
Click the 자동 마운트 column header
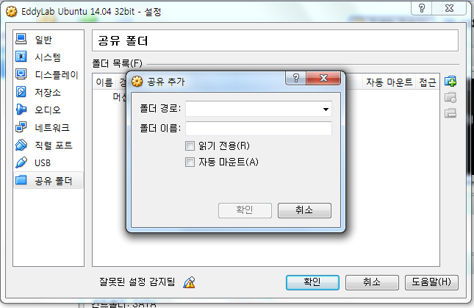pyautogui.click(x=389, y=82)
